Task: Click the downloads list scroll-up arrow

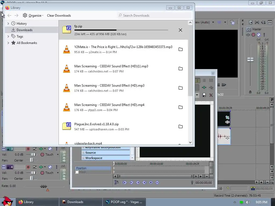Action: coord(190,23)
